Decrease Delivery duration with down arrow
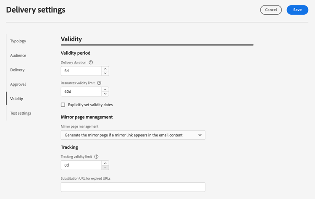Viewport: 315px width, 199px height. click(105, 73)
